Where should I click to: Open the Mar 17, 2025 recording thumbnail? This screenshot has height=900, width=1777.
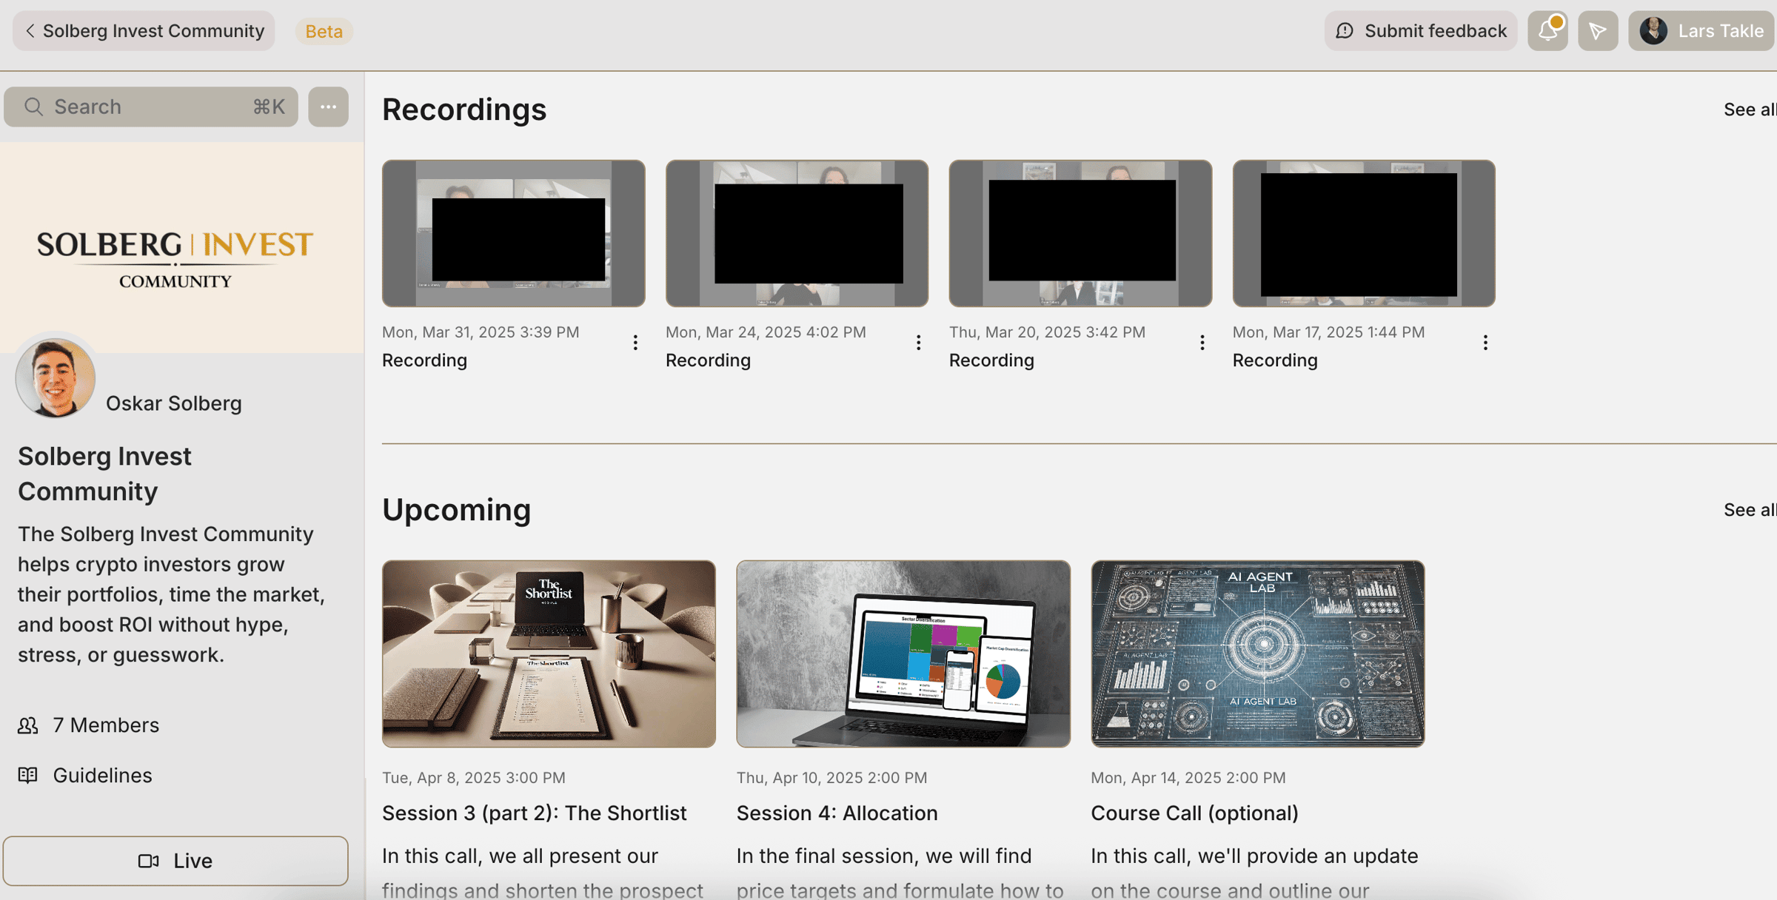[1364, 233]
